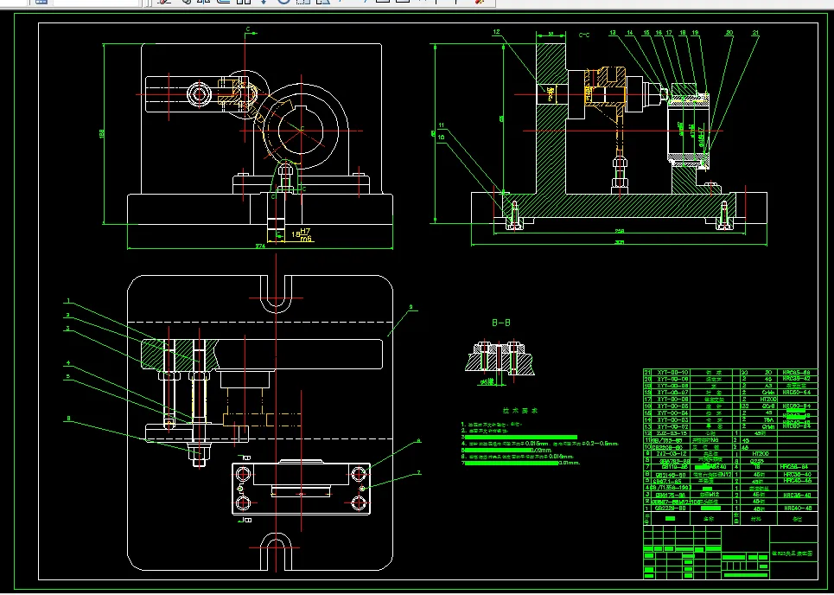
Task: Select part code XYT-00-03 in parts list
Action: (673, 420)
